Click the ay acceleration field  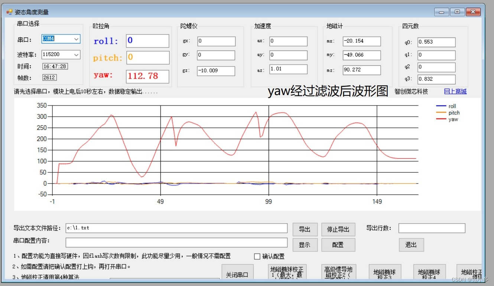[289, 55]
